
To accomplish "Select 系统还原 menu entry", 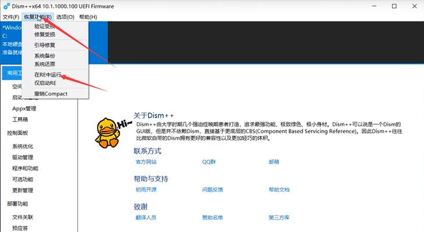I will 45,64.
